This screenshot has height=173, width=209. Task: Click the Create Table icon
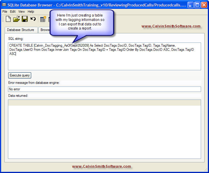(x=43, y=19)
